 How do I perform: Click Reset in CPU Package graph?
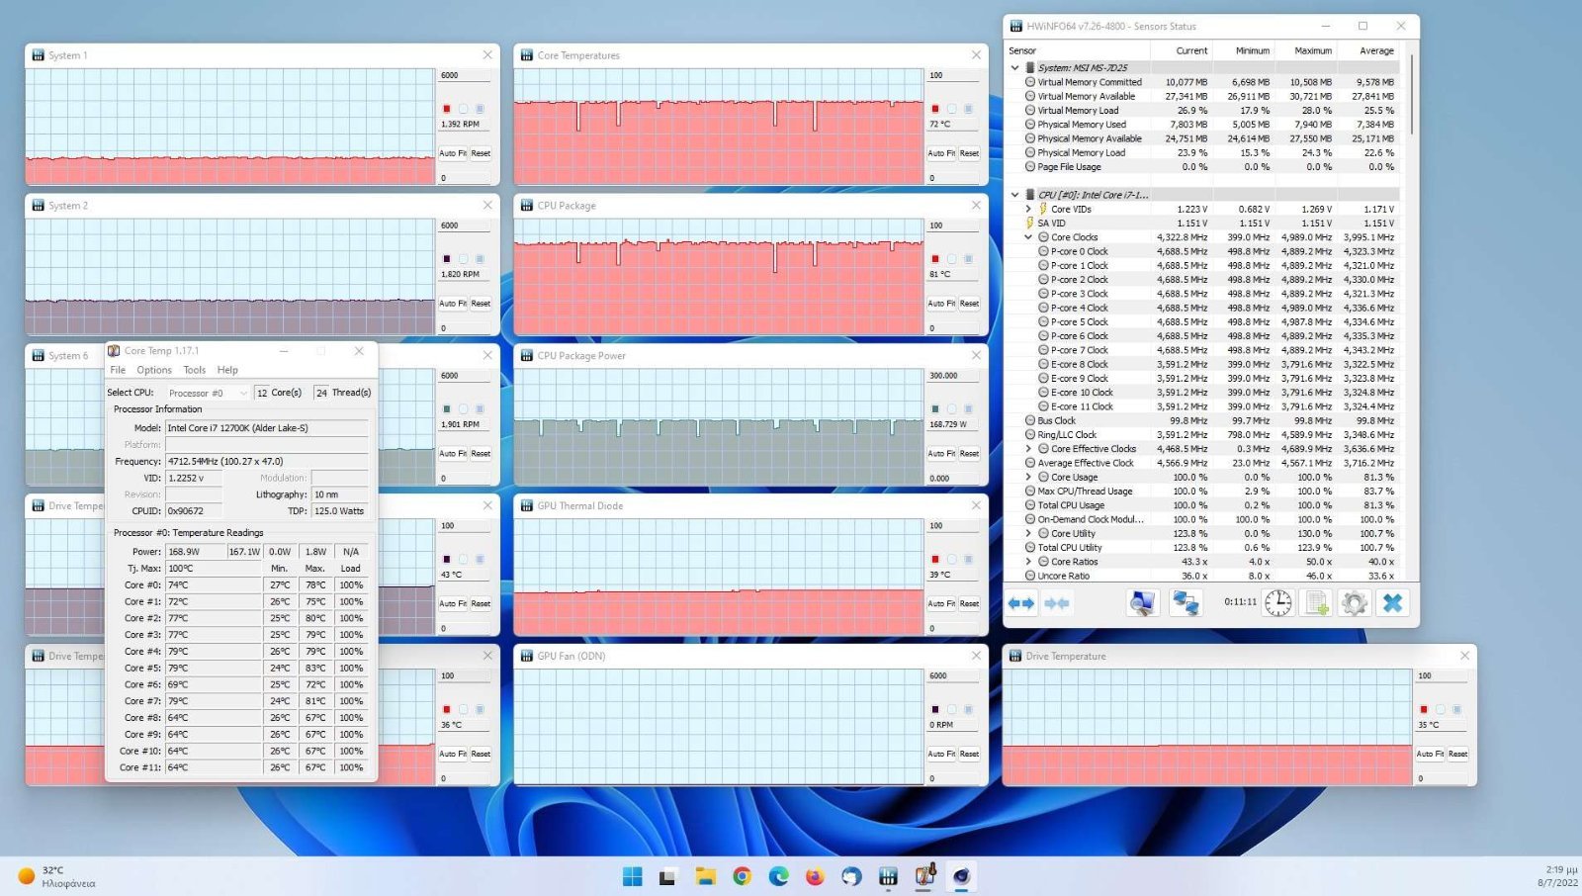[969, 304]
